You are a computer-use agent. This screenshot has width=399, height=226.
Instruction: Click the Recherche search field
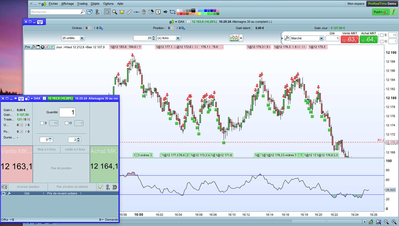(55, 12)
